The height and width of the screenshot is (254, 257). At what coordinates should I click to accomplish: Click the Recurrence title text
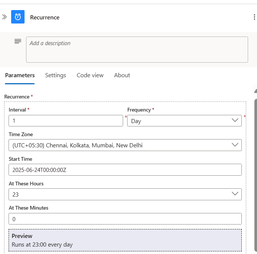45,18
